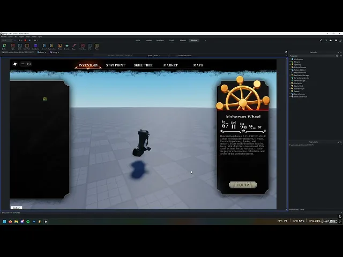This screenshot has height=257, width=343.
Task: Open Photoshop from the taskbar
Action: pos(34,222)
